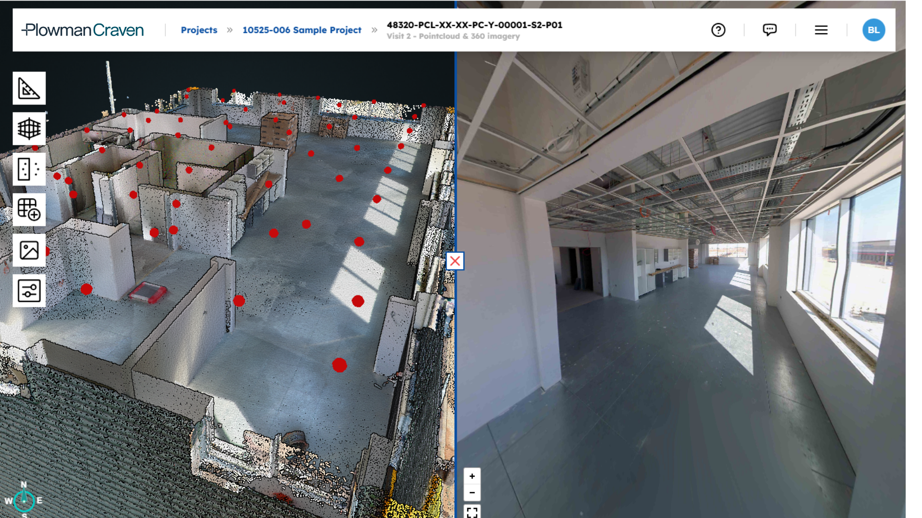922x518 pixels.
Task: Select the largest red scan marker at bottom
Action: coord(340,365)
